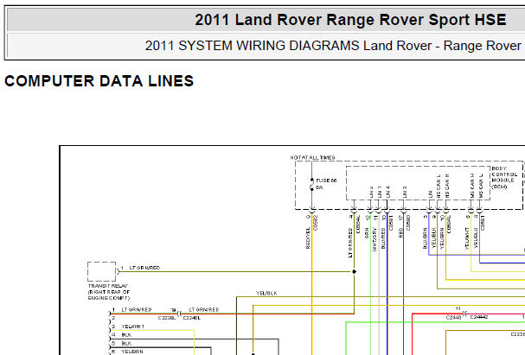Select the 'COMPUTER DATA LINES' heading
525x355 pixels.
coord(99,81)
